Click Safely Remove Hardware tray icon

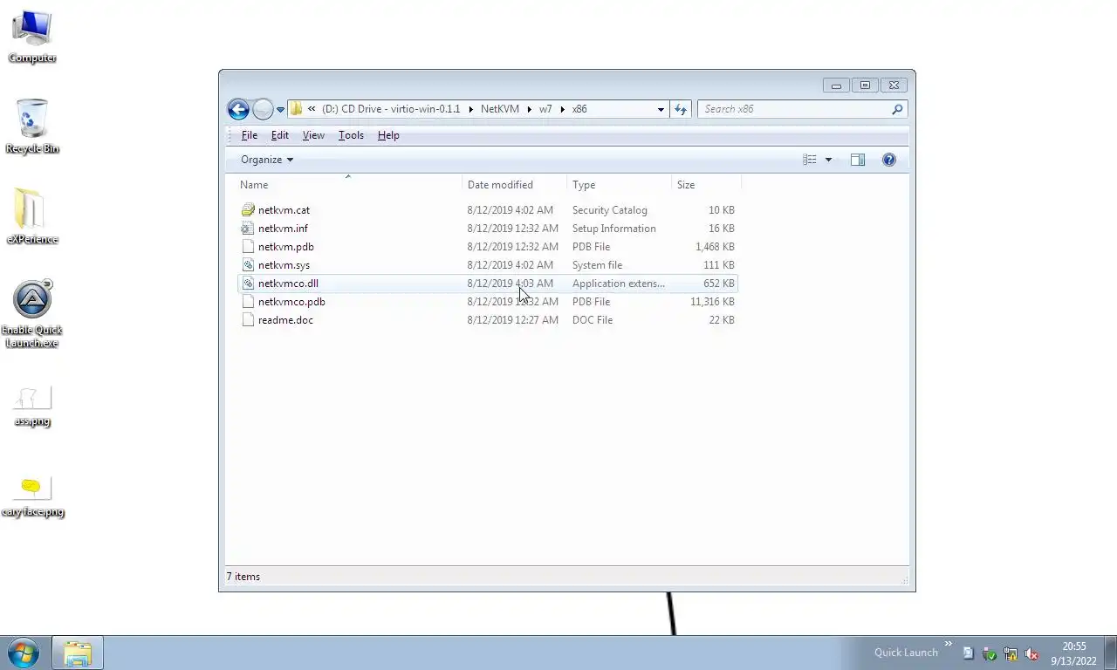(x=990, y=653)
